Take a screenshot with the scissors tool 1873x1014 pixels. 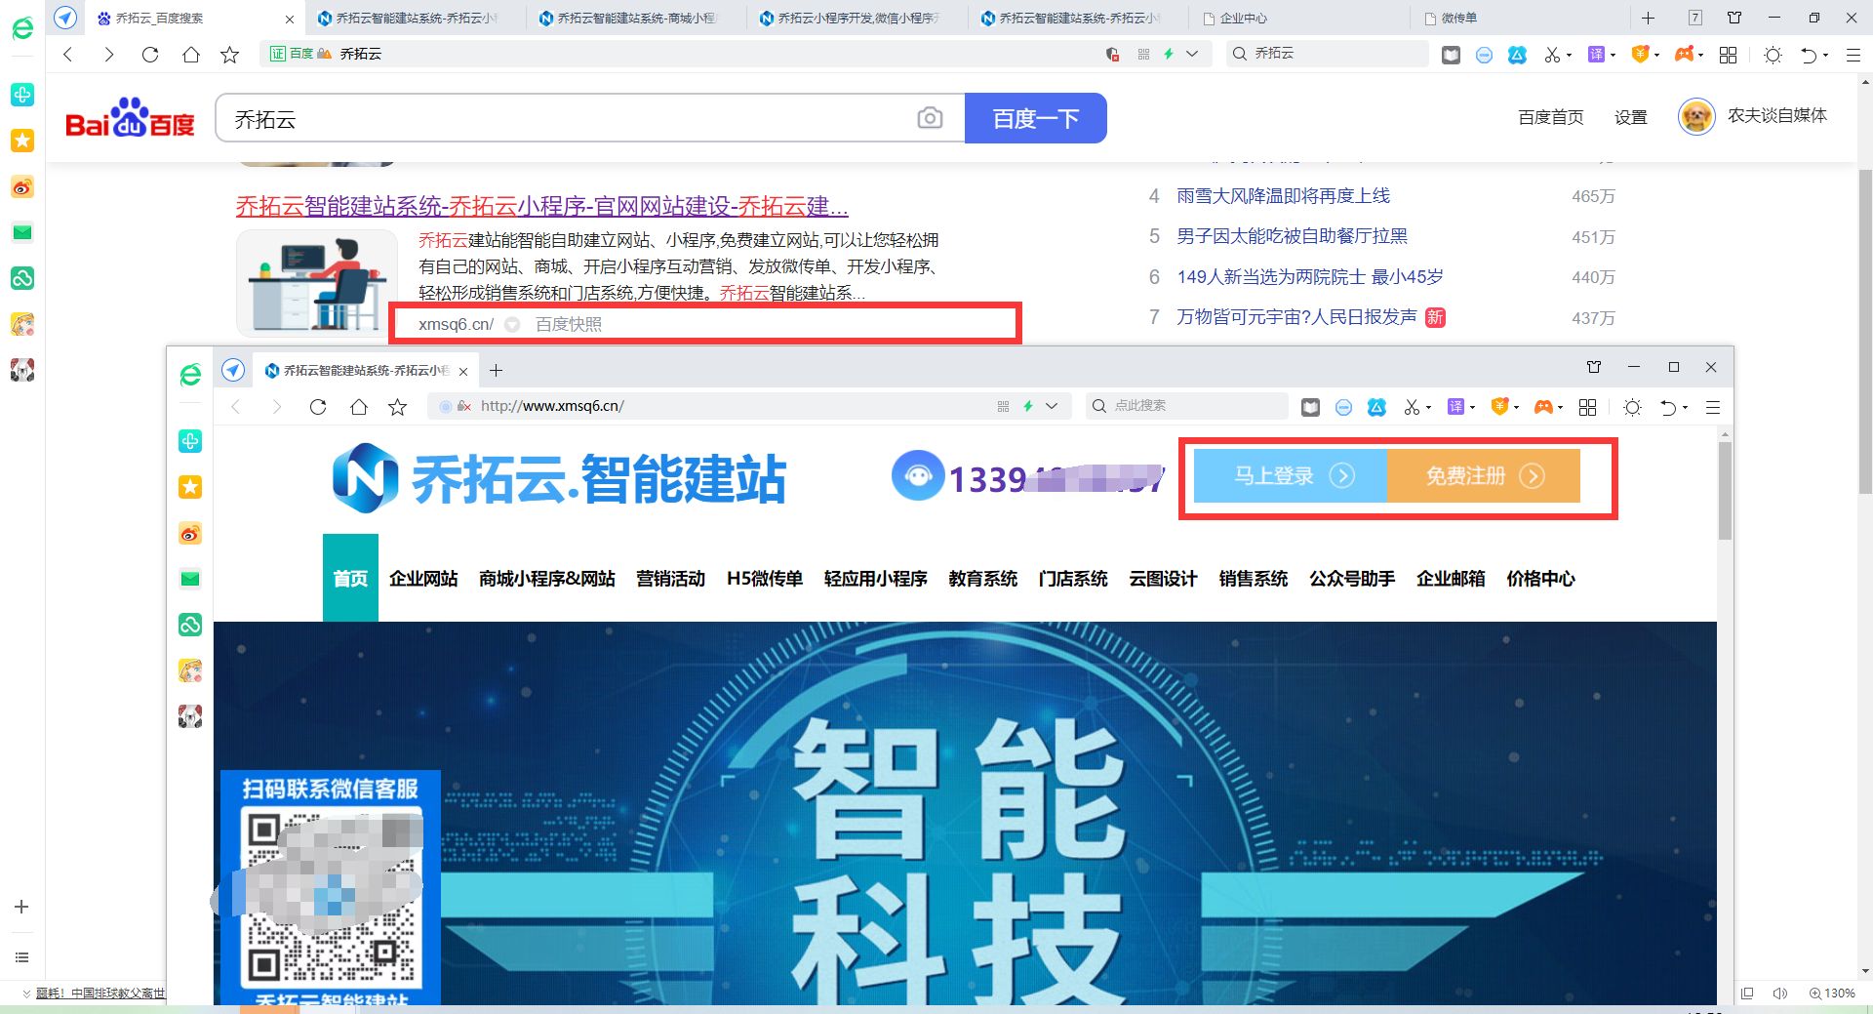point(1552,55)
